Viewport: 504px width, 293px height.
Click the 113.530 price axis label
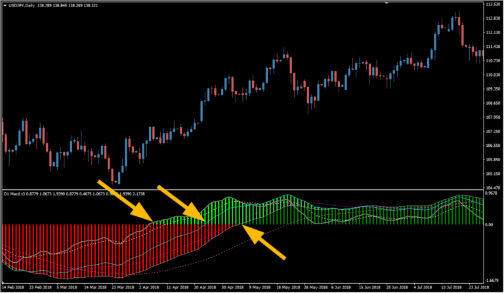[x=493, y=5]
